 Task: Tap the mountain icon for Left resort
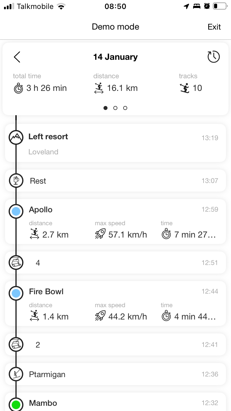point(16,137)
